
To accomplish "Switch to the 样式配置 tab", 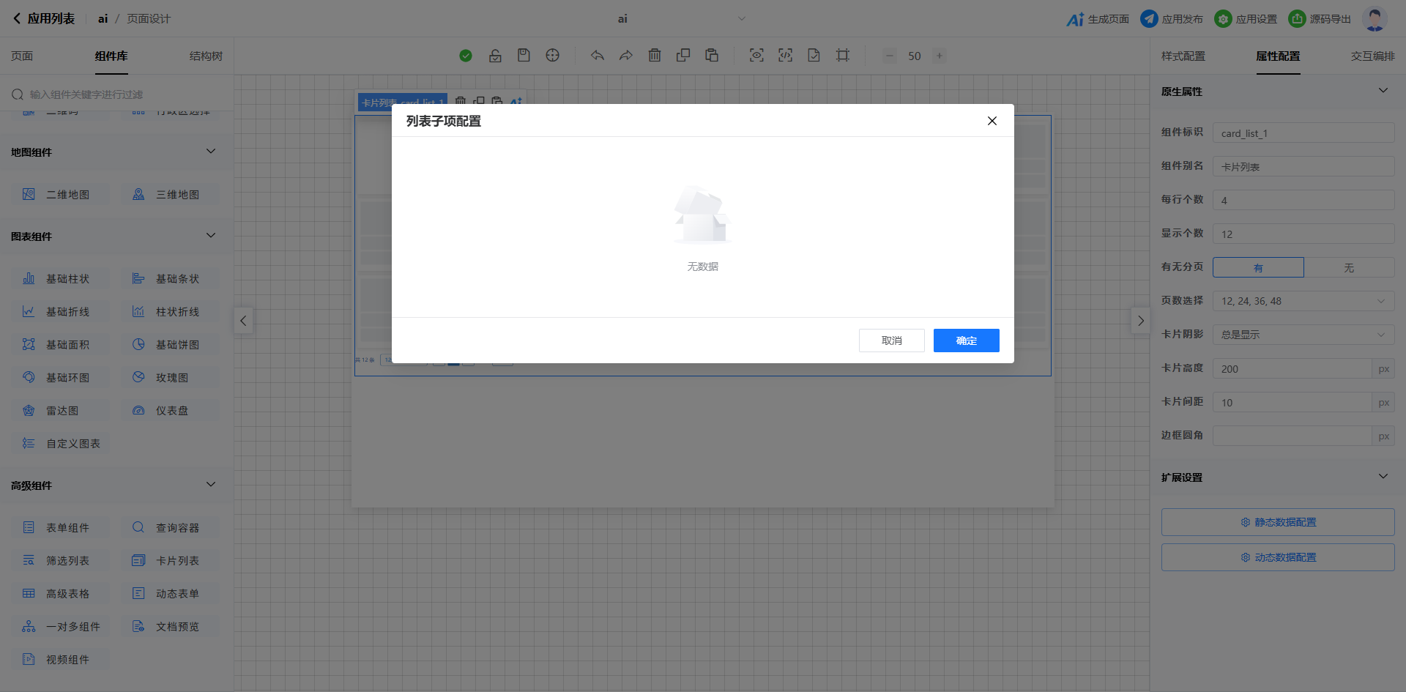I will coord(1183,56).
